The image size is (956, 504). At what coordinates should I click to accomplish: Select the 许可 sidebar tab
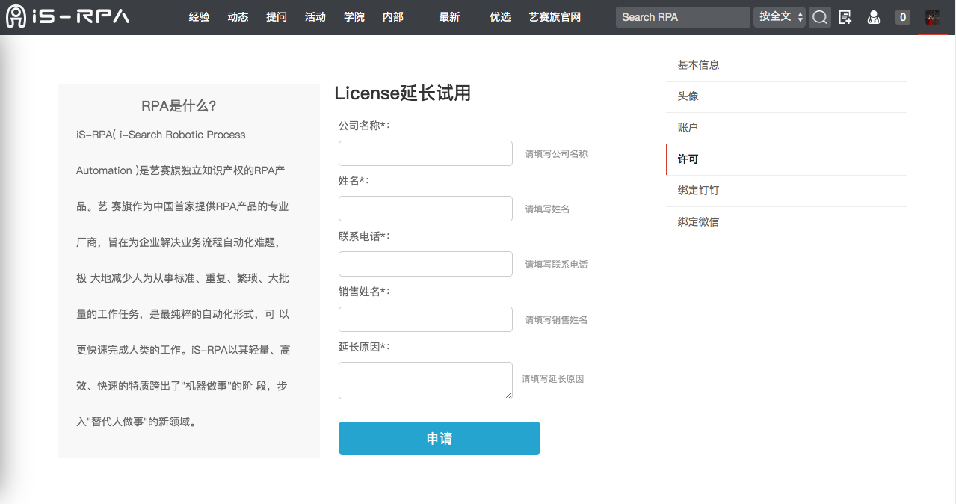click(x=687, y=159)
